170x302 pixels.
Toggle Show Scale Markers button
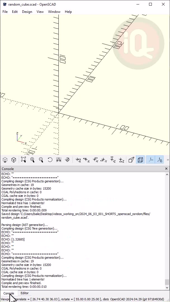pos(159,160)
